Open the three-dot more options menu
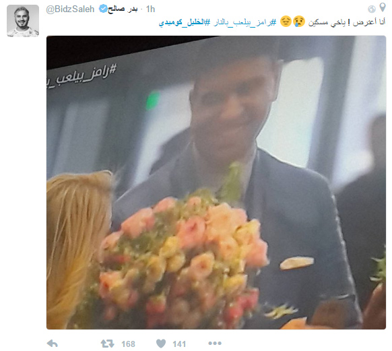Screen dimensions: 392x351 215,343
